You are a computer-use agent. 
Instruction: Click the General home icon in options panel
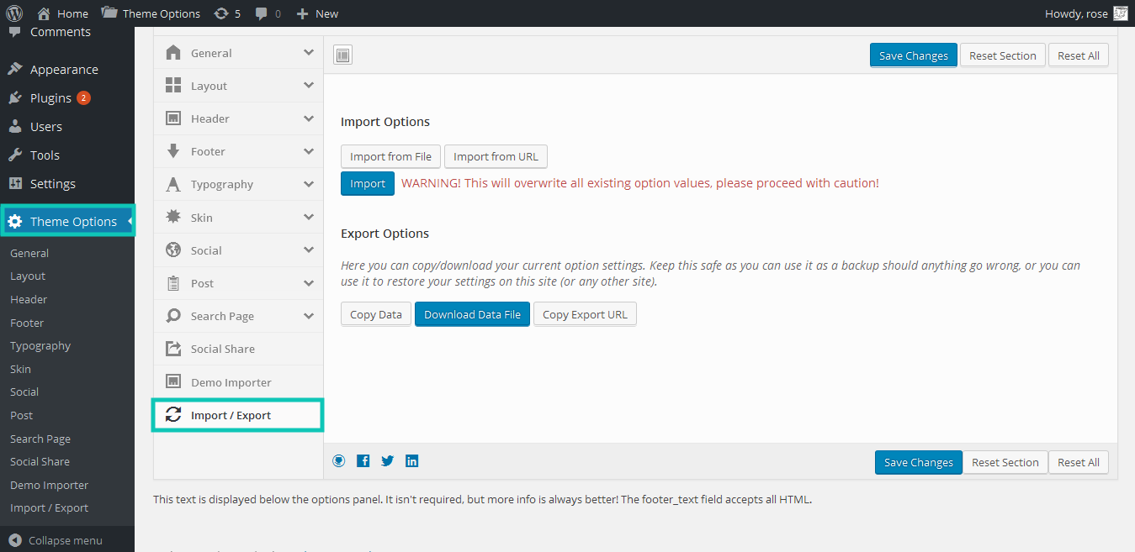pos(173,52)
